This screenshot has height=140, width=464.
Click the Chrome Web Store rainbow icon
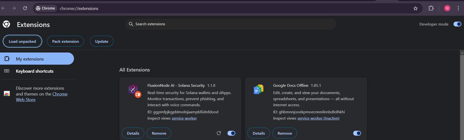point(7,94)
